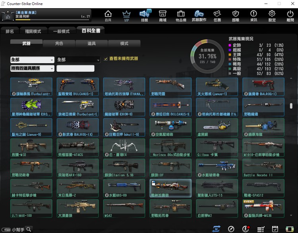Switch to the 排名 tab
This screenshot has width=298, height=233.
[10, 31]
